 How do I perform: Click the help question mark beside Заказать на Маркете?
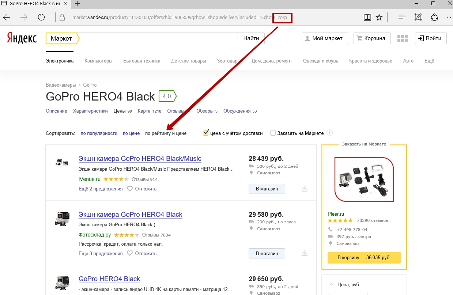(x=330, y=133)
